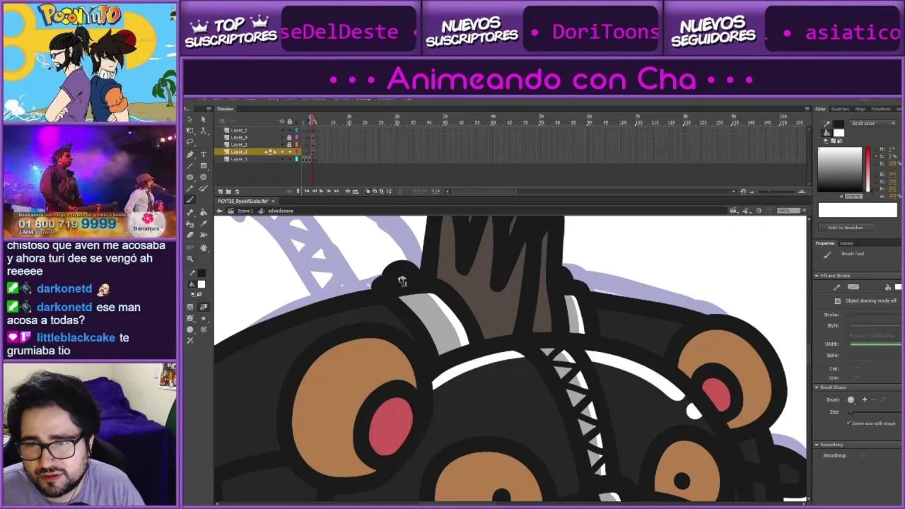Screen dimensions: 905x509
Task: Switch to the Swatches tab
Action: [x=840, y=109]
